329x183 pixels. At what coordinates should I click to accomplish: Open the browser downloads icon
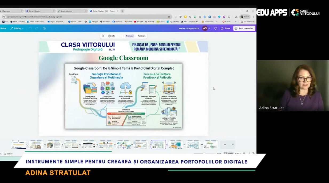[236, 17]
